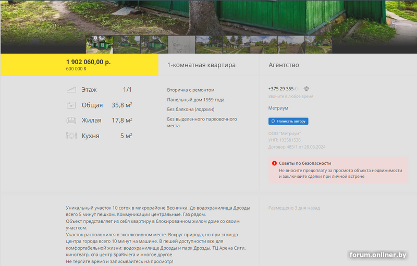Click the floor staircase icon next to Этаж
Viewport: 417px width, 266px height.
pos(71,90)
